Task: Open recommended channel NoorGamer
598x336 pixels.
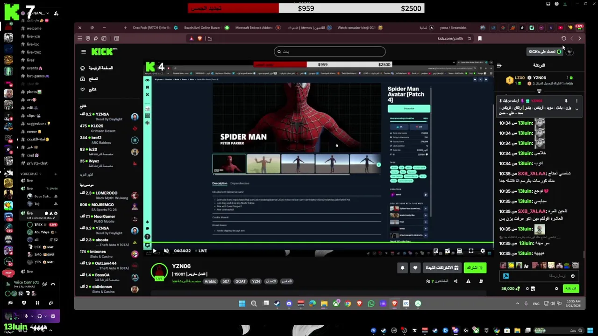Action: [109, 219]
